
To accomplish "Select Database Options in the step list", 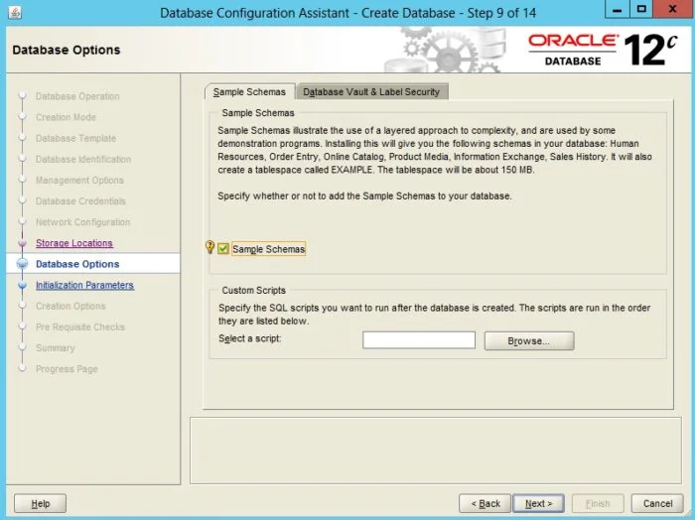I will click(x=77, y=264).
